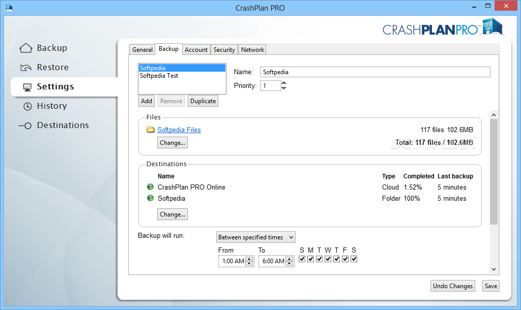
Task: Click the Remove button
Action: [x=171, y=101]
